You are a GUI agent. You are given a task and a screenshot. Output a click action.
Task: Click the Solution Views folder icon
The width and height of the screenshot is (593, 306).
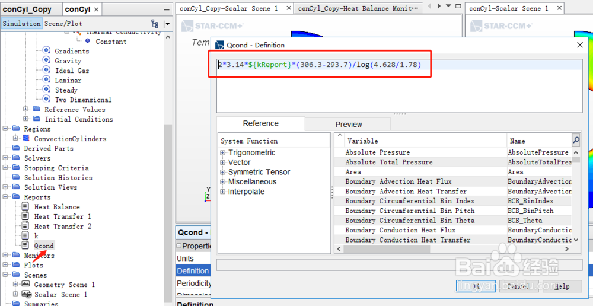click(x=16, y=187)
